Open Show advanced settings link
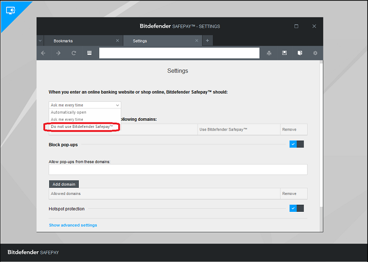The height and width of the screenshot is (262, 368). (x=73, y=225)
